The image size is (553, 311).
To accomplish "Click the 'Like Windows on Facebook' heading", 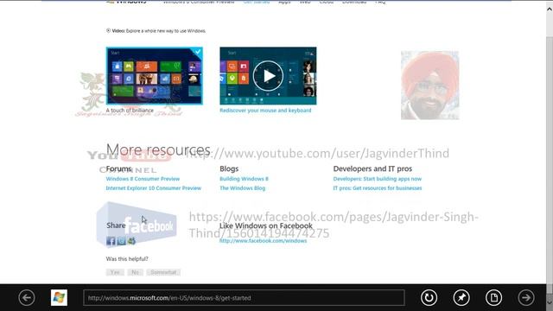I will (266, 225).
